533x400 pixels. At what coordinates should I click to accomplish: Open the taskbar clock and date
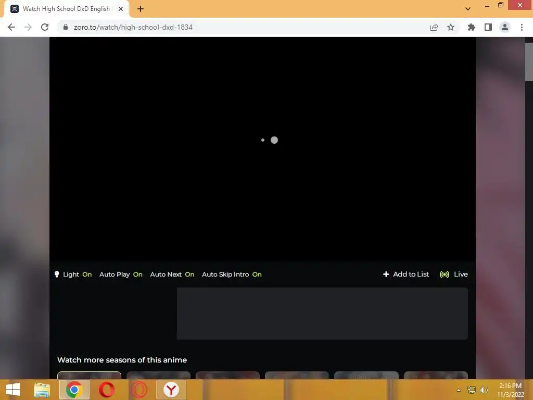[x=510, y=390]
